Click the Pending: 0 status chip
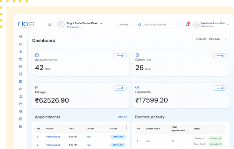234x149 pixels. click(200, 138)
